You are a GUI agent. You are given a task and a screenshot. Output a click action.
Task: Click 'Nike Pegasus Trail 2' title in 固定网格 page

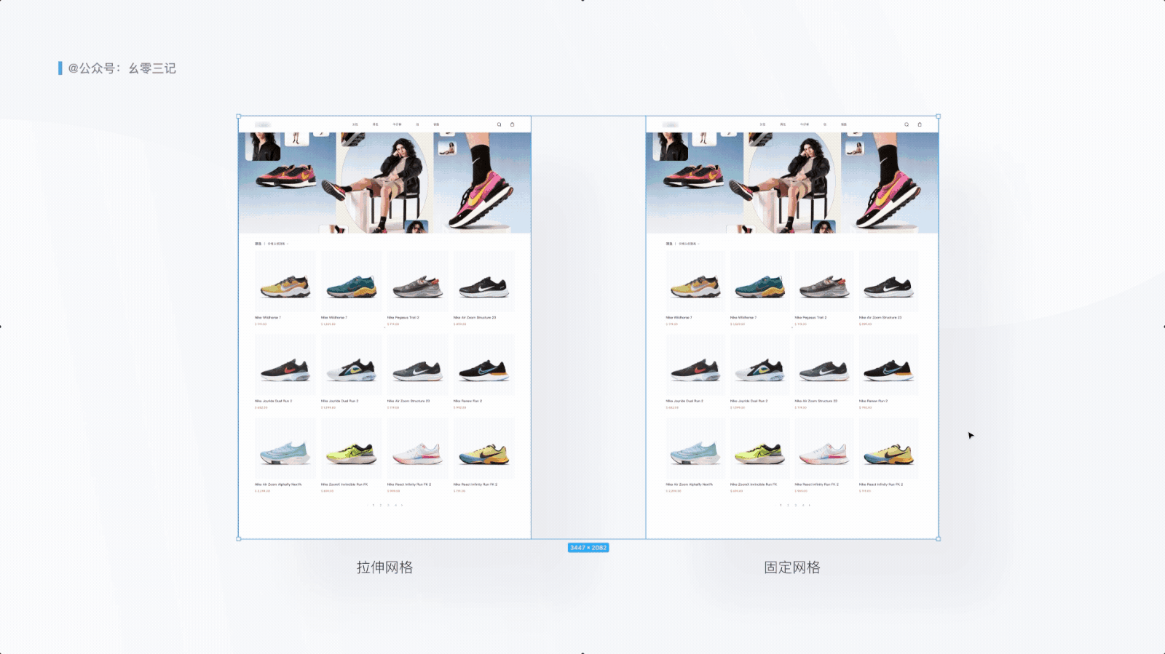point(810,317)
